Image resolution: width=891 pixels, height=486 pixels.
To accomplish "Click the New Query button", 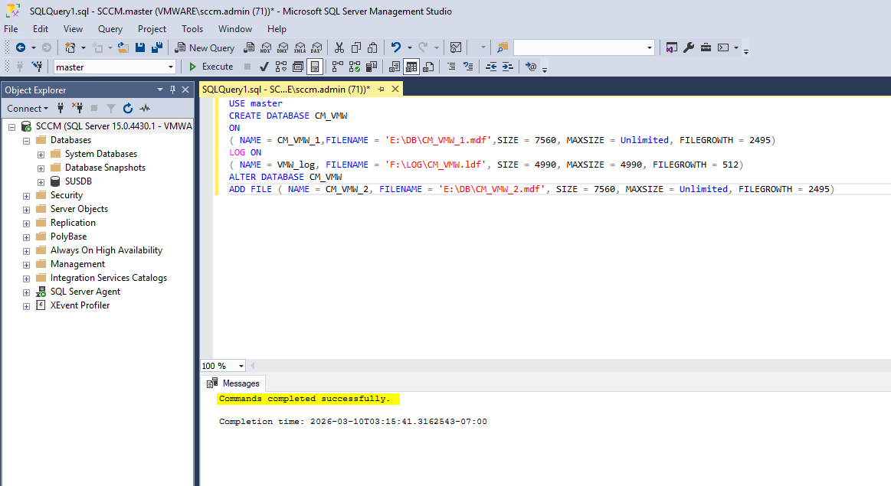I will tap(205, 47).
